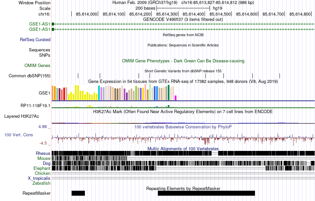315x201 pixels.
Task: Click the GSE1 expression track label
Action: pyautogui.click(x=44, y=93)
